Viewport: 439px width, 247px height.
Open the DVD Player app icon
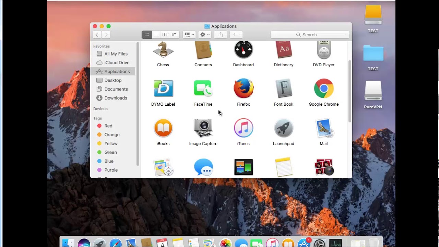click(324, 50)
